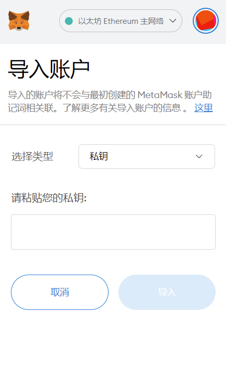Click the description paragraph about imported accounts

(110, 101)
